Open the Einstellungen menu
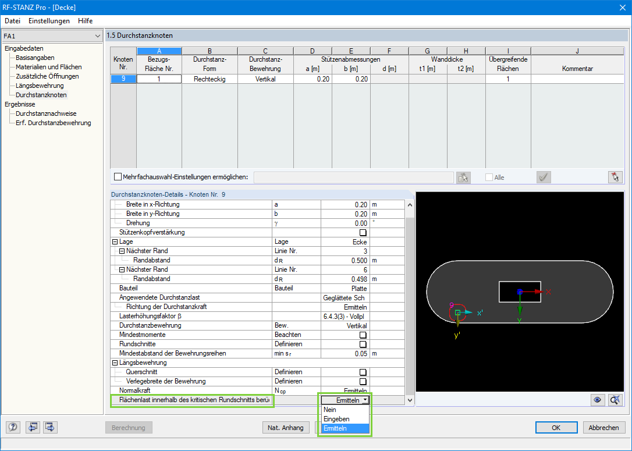Viewport: 632px width, 451px height. [x=49, y=21]
